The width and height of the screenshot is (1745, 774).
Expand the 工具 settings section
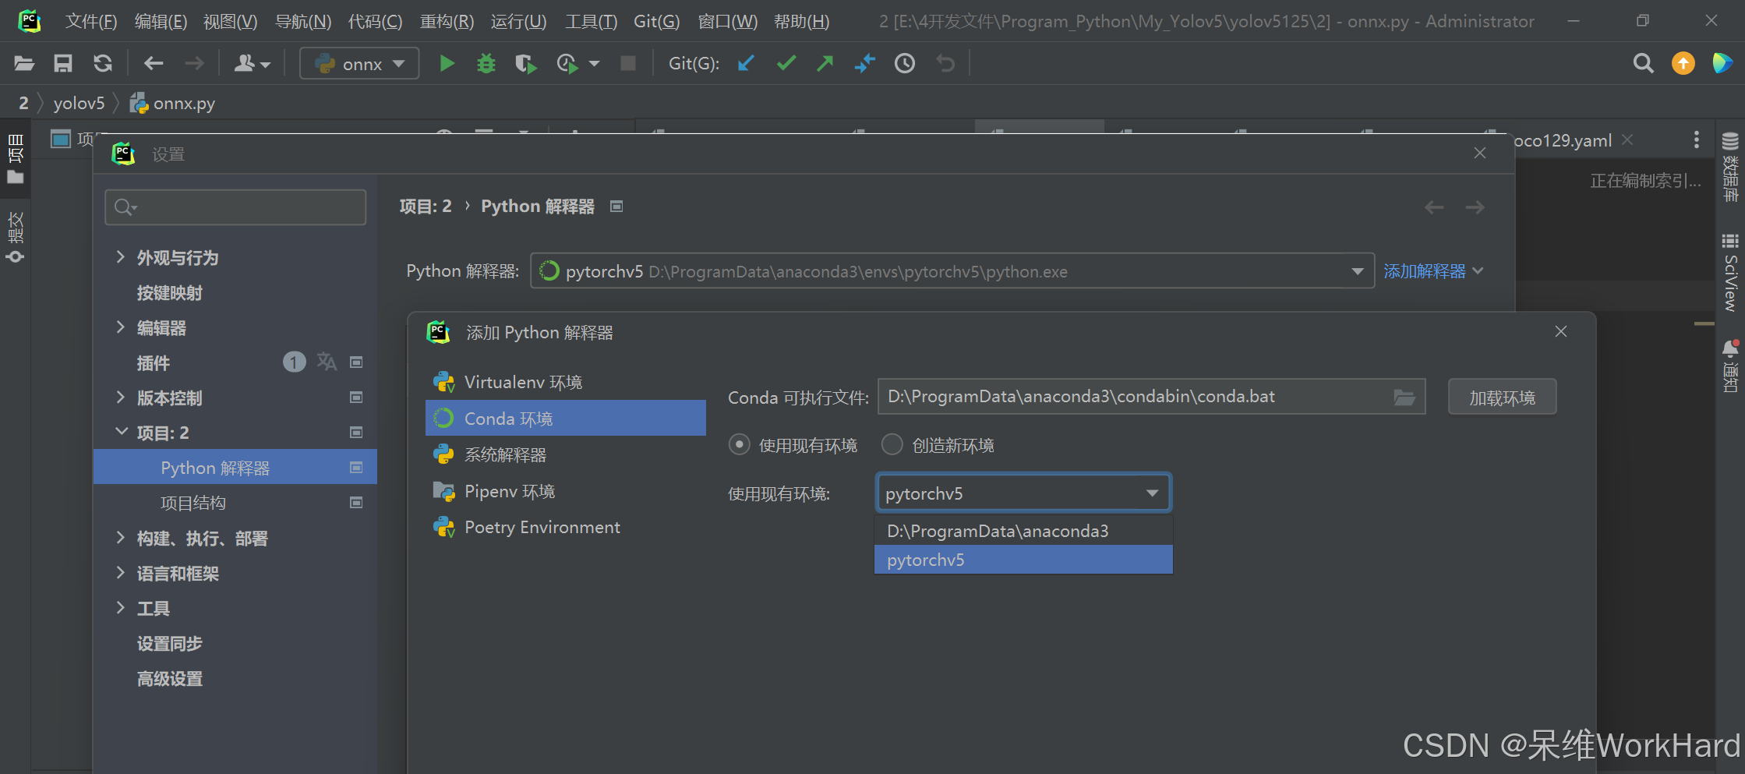(x=120, y=608)
